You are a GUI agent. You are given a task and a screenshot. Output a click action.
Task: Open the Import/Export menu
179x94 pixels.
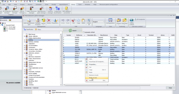(64, 5)
